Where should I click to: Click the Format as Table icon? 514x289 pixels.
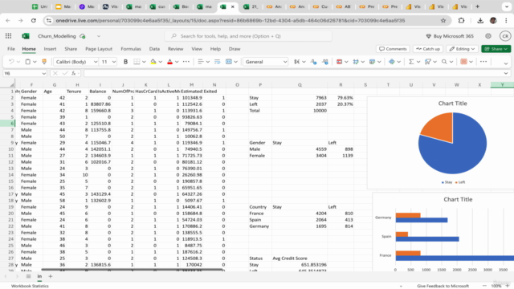tap(372, 62)
